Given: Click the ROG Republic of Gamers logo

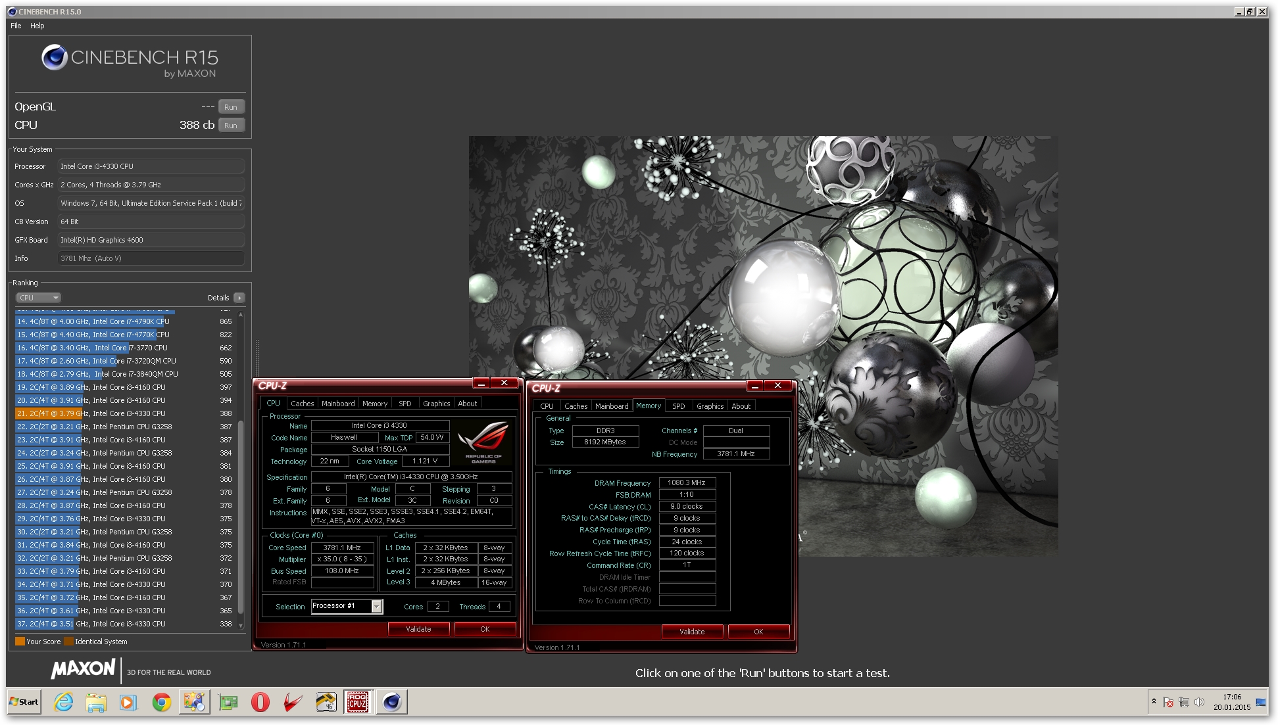Looking at the screenshot, I should (483, 442).
